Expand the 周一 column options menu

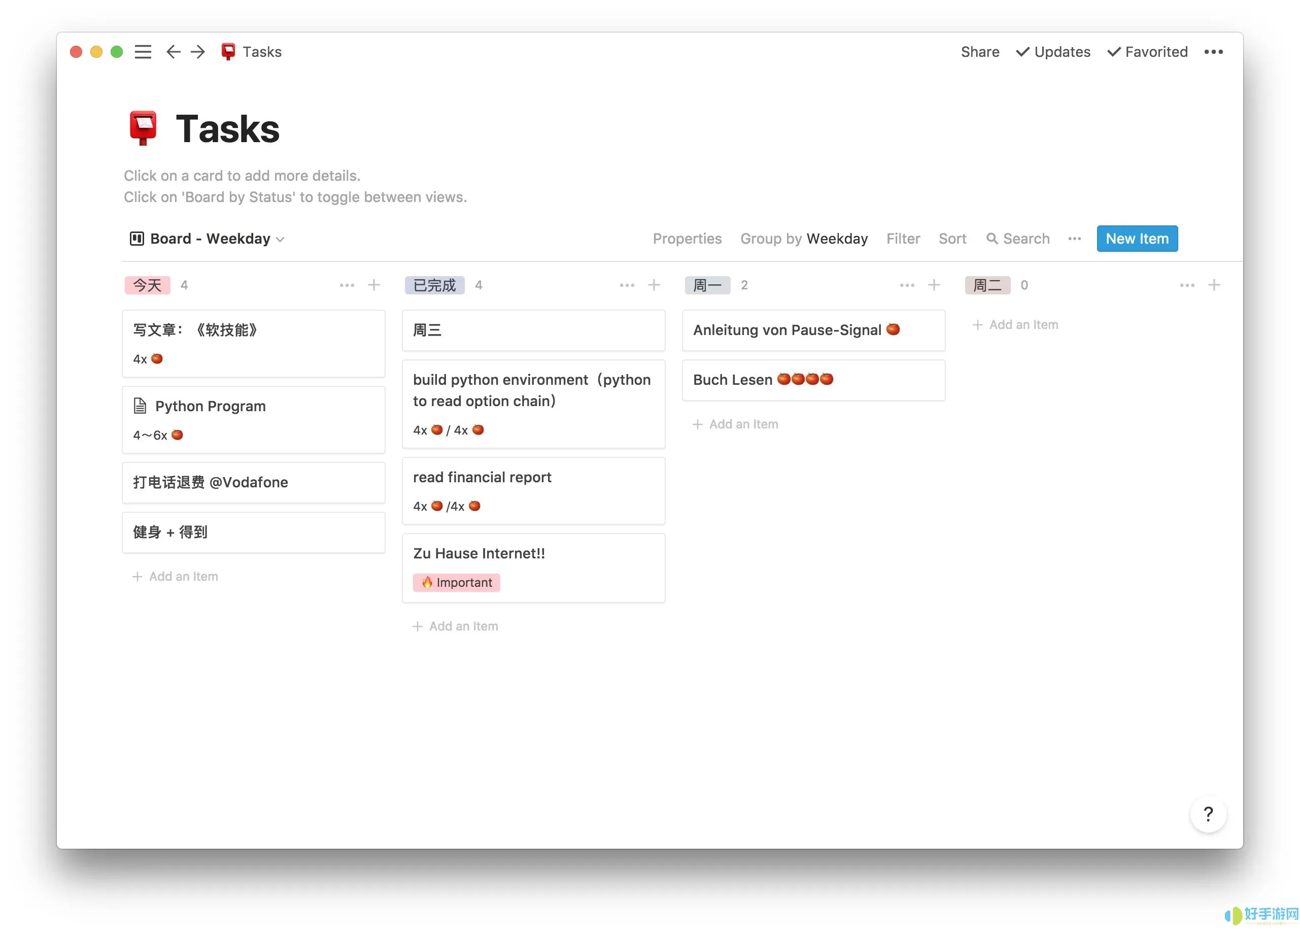pos(907,285)
